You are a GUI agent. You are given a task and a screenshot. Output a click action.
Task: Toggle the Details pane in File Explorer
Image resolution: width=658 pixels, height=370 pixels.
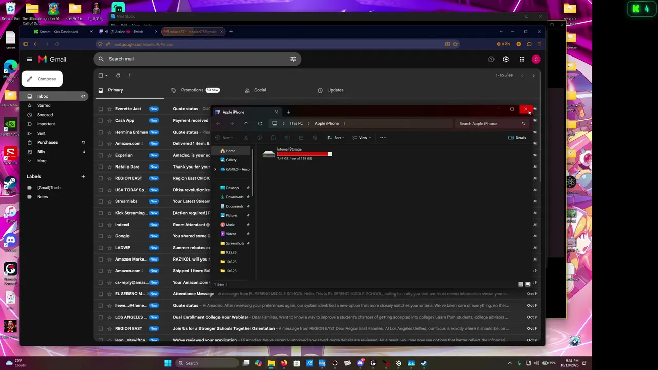[517, 138]
